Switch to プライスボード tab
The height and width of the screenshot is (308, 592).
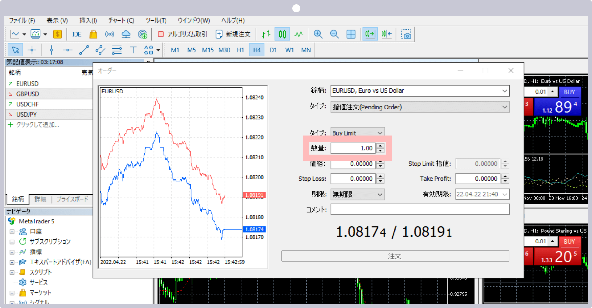72,199
